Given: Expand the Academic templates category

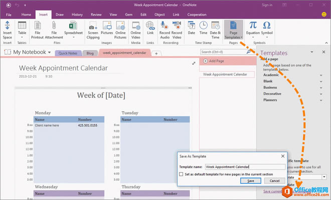Looking at the screenshot, I should [x=321, y=75].
